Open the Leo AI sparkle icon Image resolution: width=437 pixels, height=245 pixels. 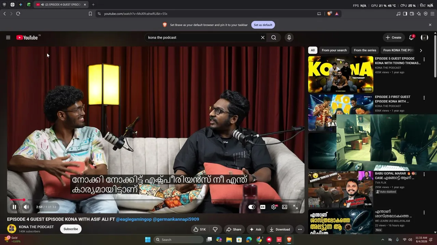pos(419,14)
